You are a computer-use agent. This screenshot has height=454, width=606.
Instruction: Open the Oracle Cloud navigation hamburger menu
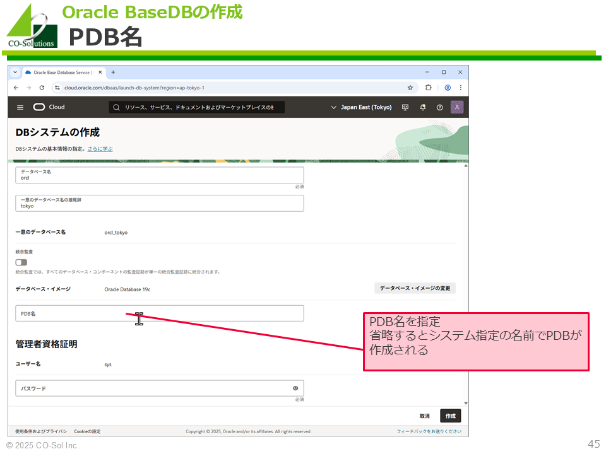(20, 107)
